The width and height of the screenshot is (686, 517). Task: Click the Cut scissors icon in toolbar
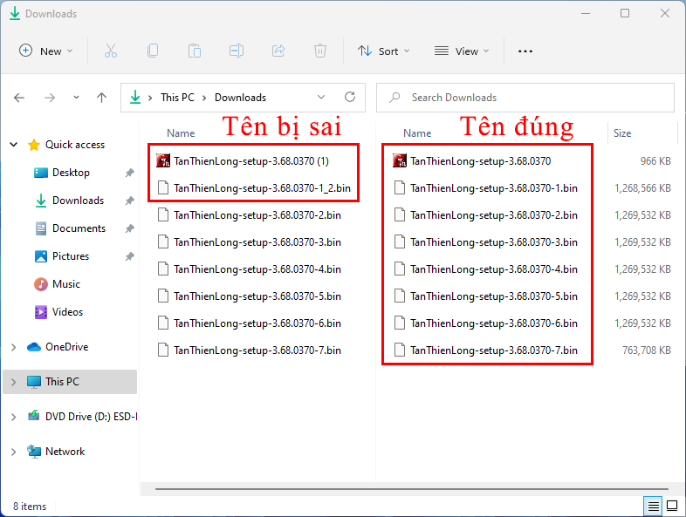click(x=111, y=51)
